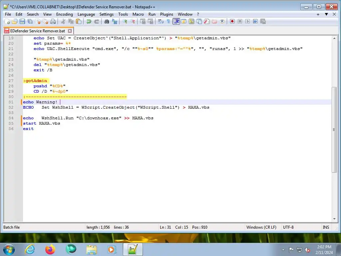Click the plus button right of menu bar

[x=318, y=14]
